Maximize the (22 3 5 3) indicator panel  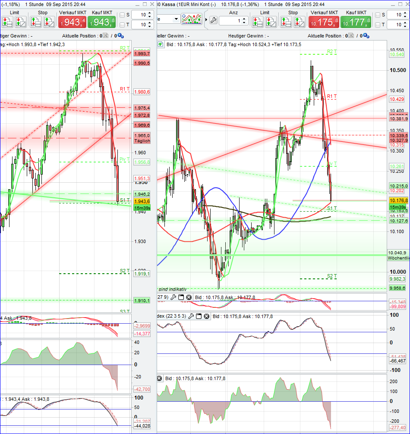pyautogui.click(x=199, y=316)
